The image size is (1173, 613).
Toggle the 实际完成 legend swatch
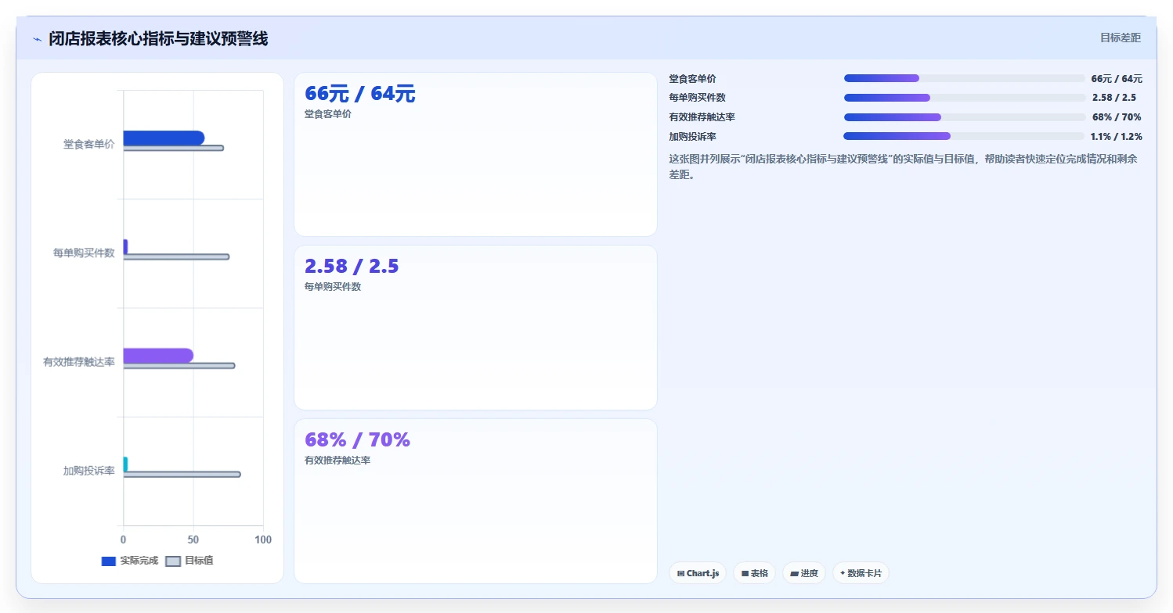coord(109,561)
